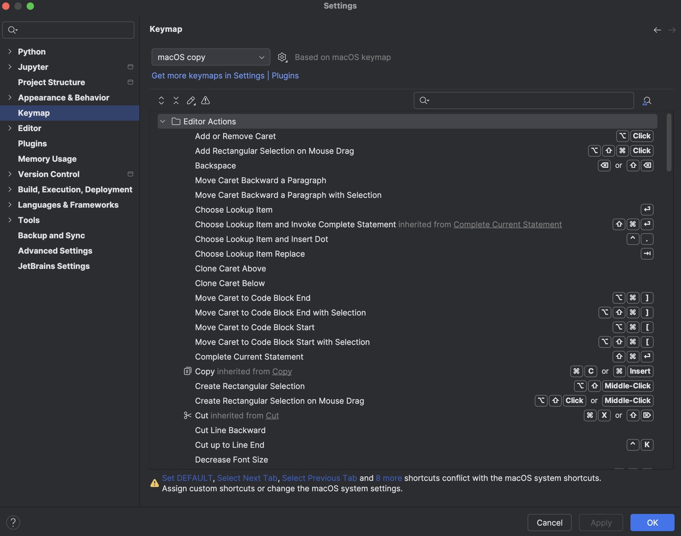This screenshot has height=536, width=681.
Task: Collapse the Editor Actions group
Action: 163,121
